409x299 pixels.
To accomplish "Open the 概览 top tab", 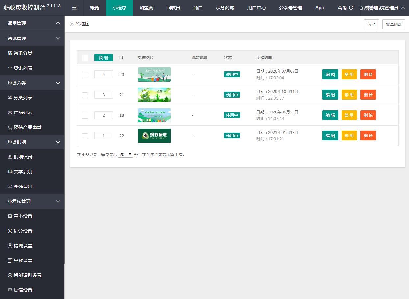I will point(95,8).
